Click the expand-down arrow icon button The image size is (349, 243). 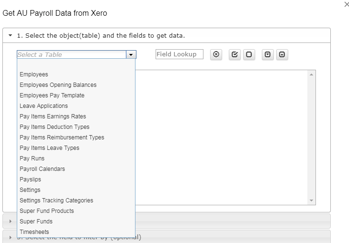coord(268,54)
